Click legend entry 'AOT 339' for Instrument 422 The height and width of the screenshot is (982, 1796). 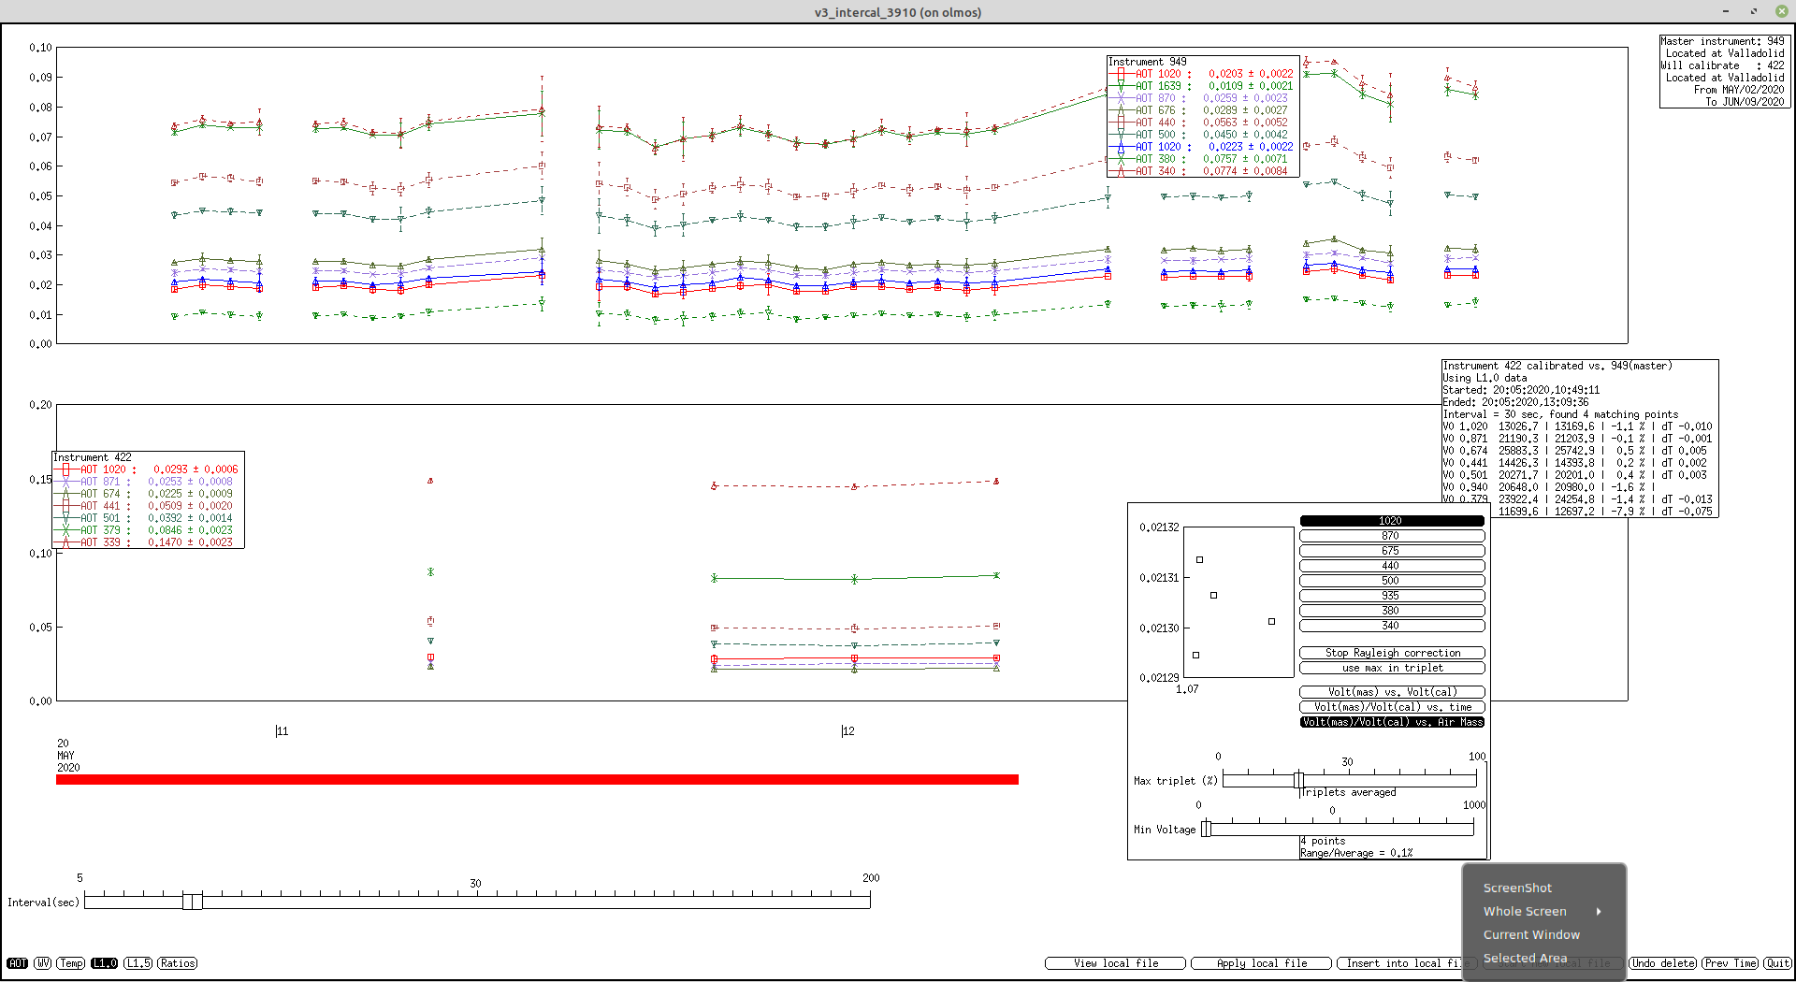tap(144, 542)
